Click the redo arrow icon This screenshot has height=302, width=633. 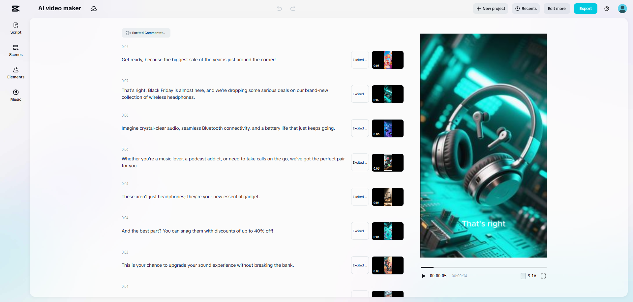coord(293,9)
